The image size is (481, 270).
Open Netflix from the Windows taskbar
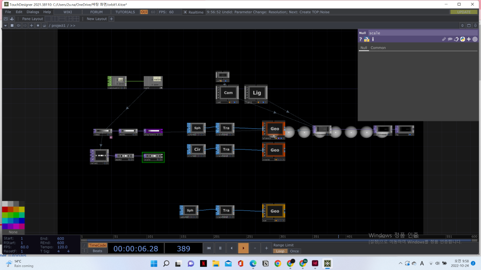pos(203,263)
